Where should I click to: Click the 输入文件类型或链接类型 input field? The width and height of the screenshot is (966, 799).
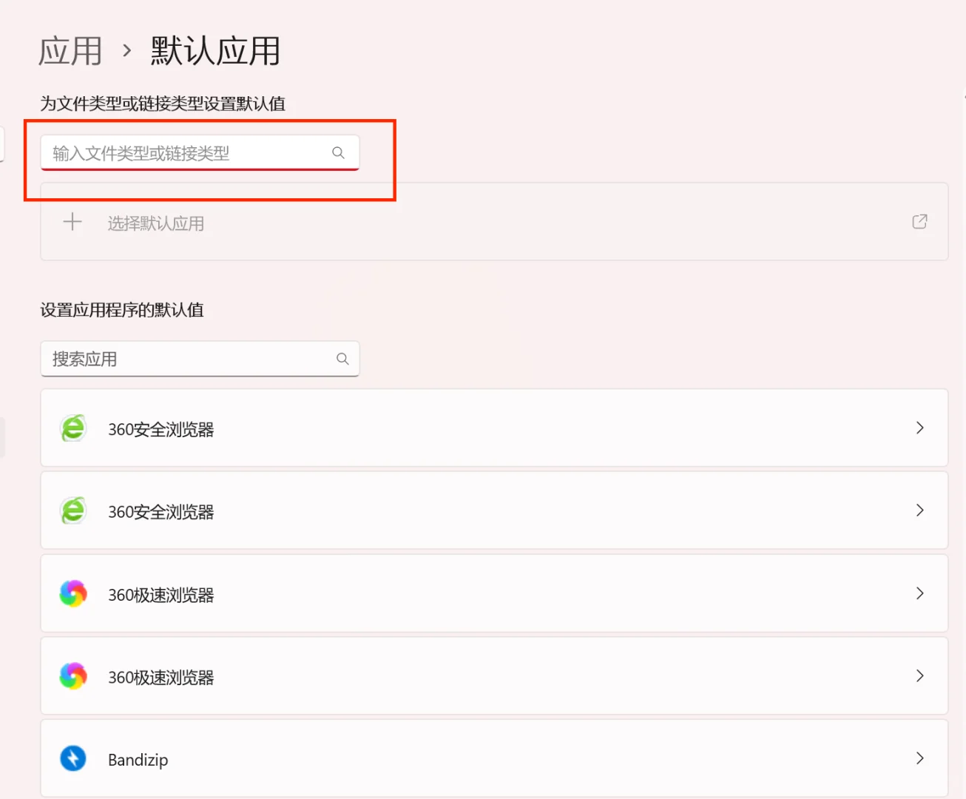200,152
